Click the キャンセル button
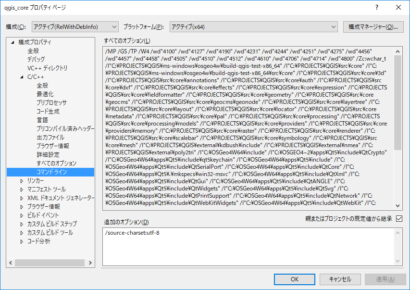Image resolution: width=410 pixels, height=290 pixels. click(339, 279)
